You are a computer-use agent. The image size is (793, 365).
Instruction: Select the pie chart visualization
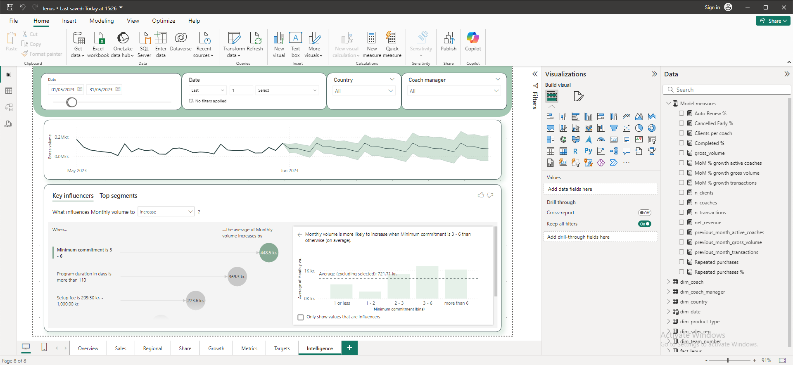(639, 128)
